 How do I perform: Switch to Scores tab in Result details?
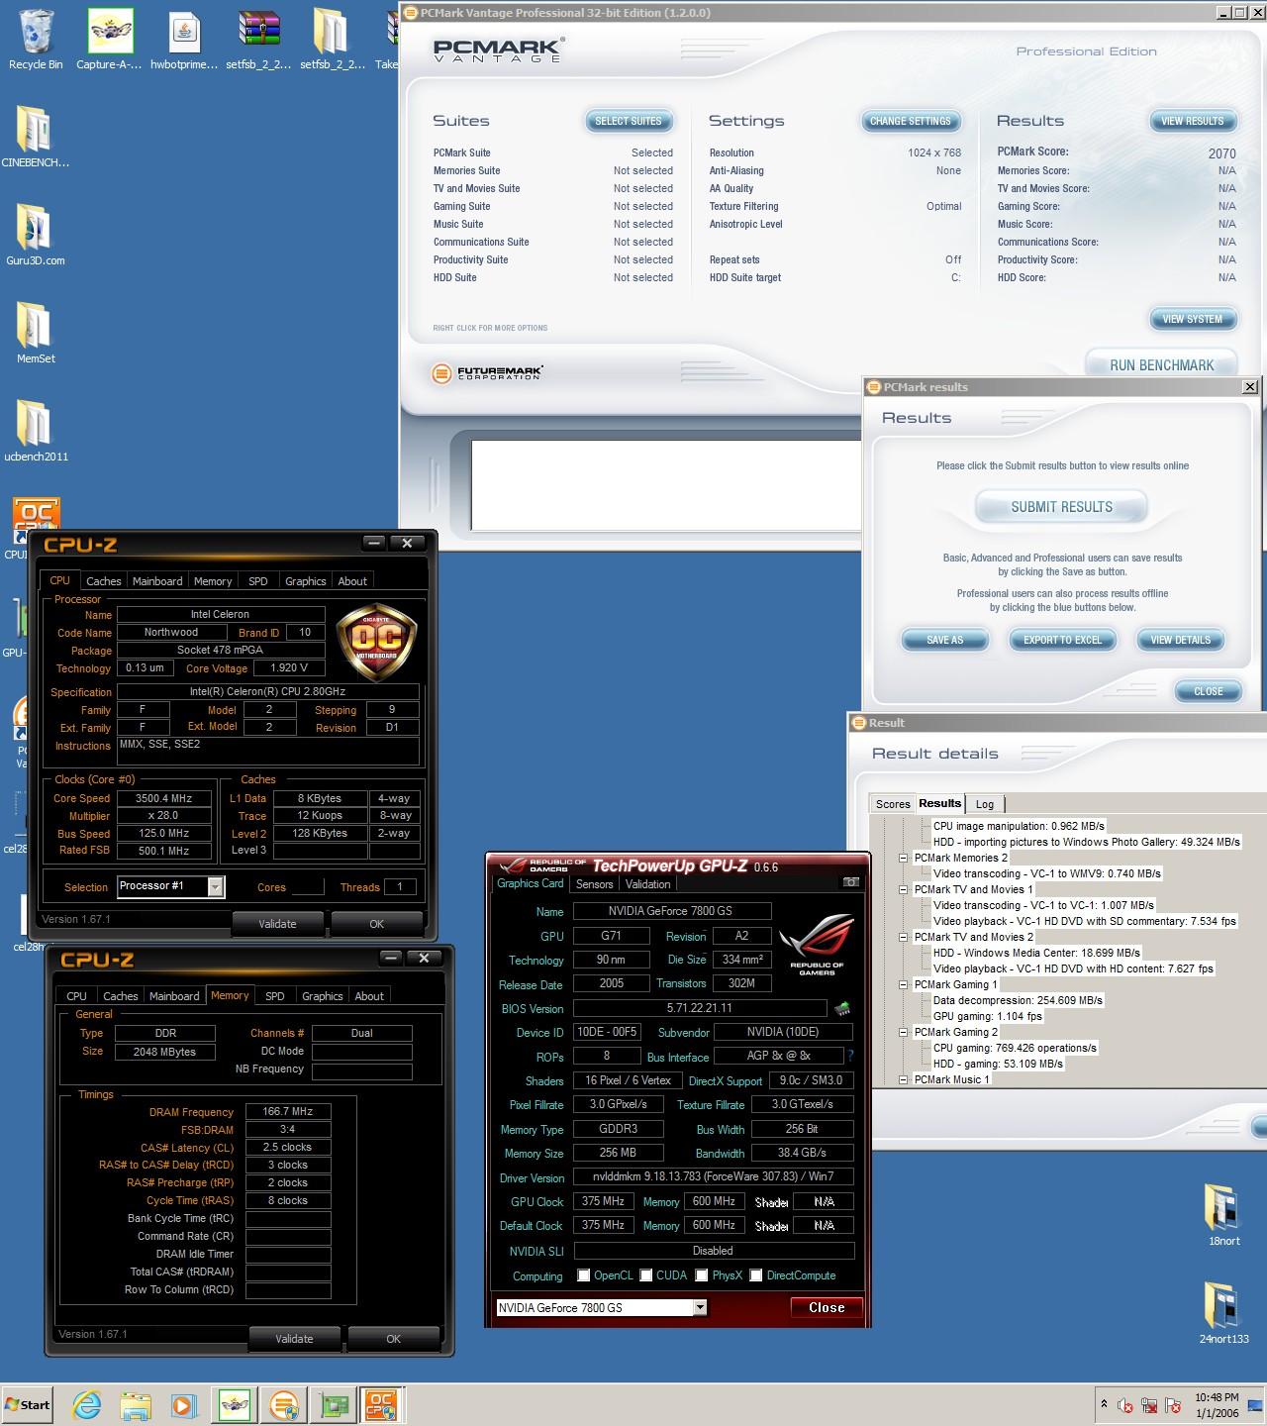pos(893,804)
